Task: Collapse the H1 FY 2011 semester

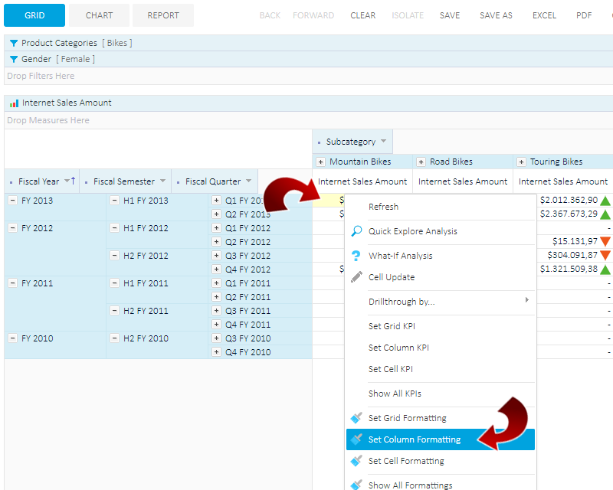Action: (114, 283)
